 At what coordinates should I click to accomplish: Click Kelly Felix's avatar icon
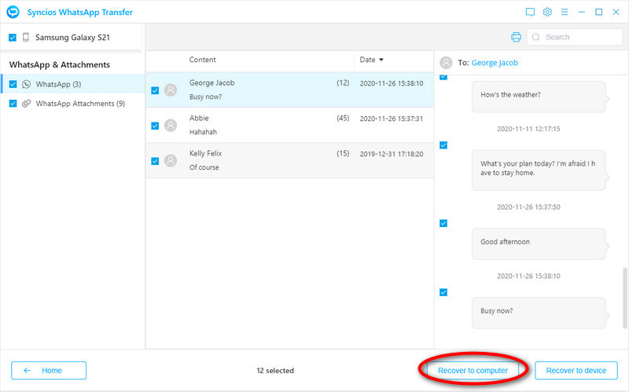coord(171,161)
